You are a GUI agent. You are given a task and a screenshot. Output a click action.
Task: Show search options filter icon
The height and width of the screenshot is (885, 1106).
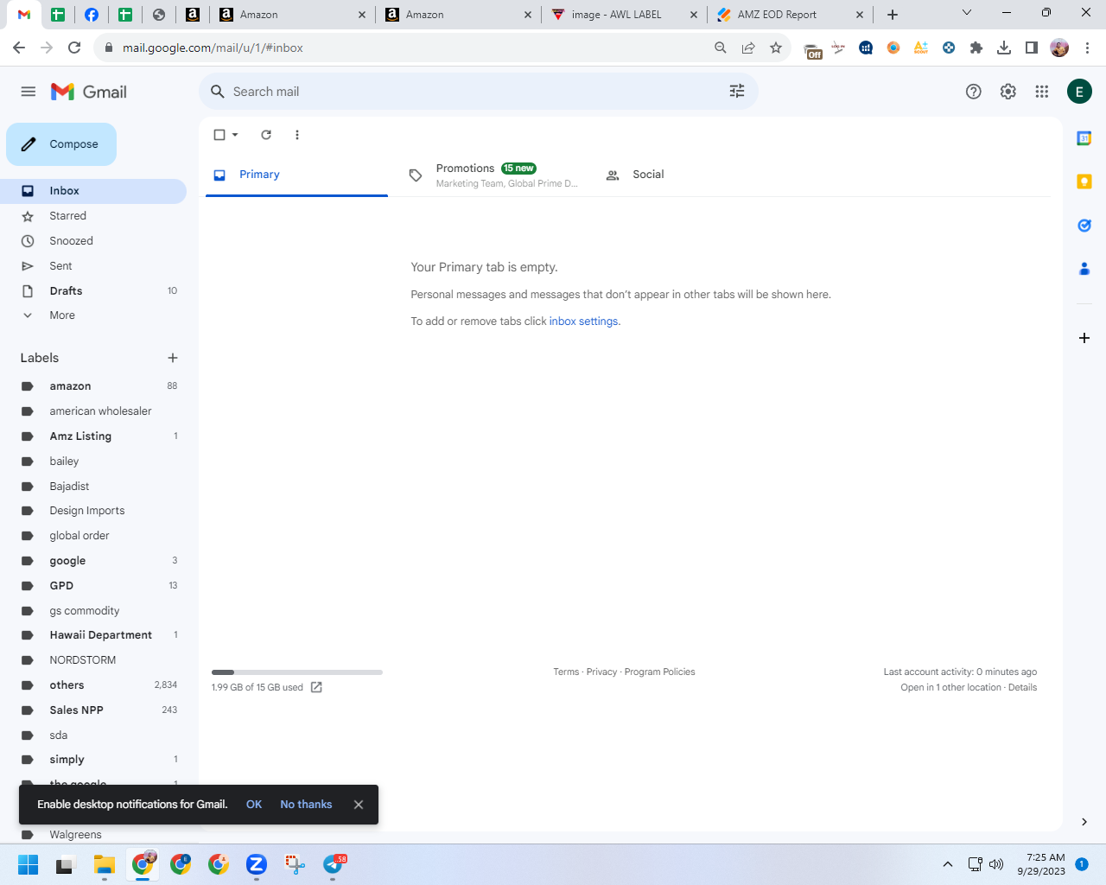click(x=737, y=92)
